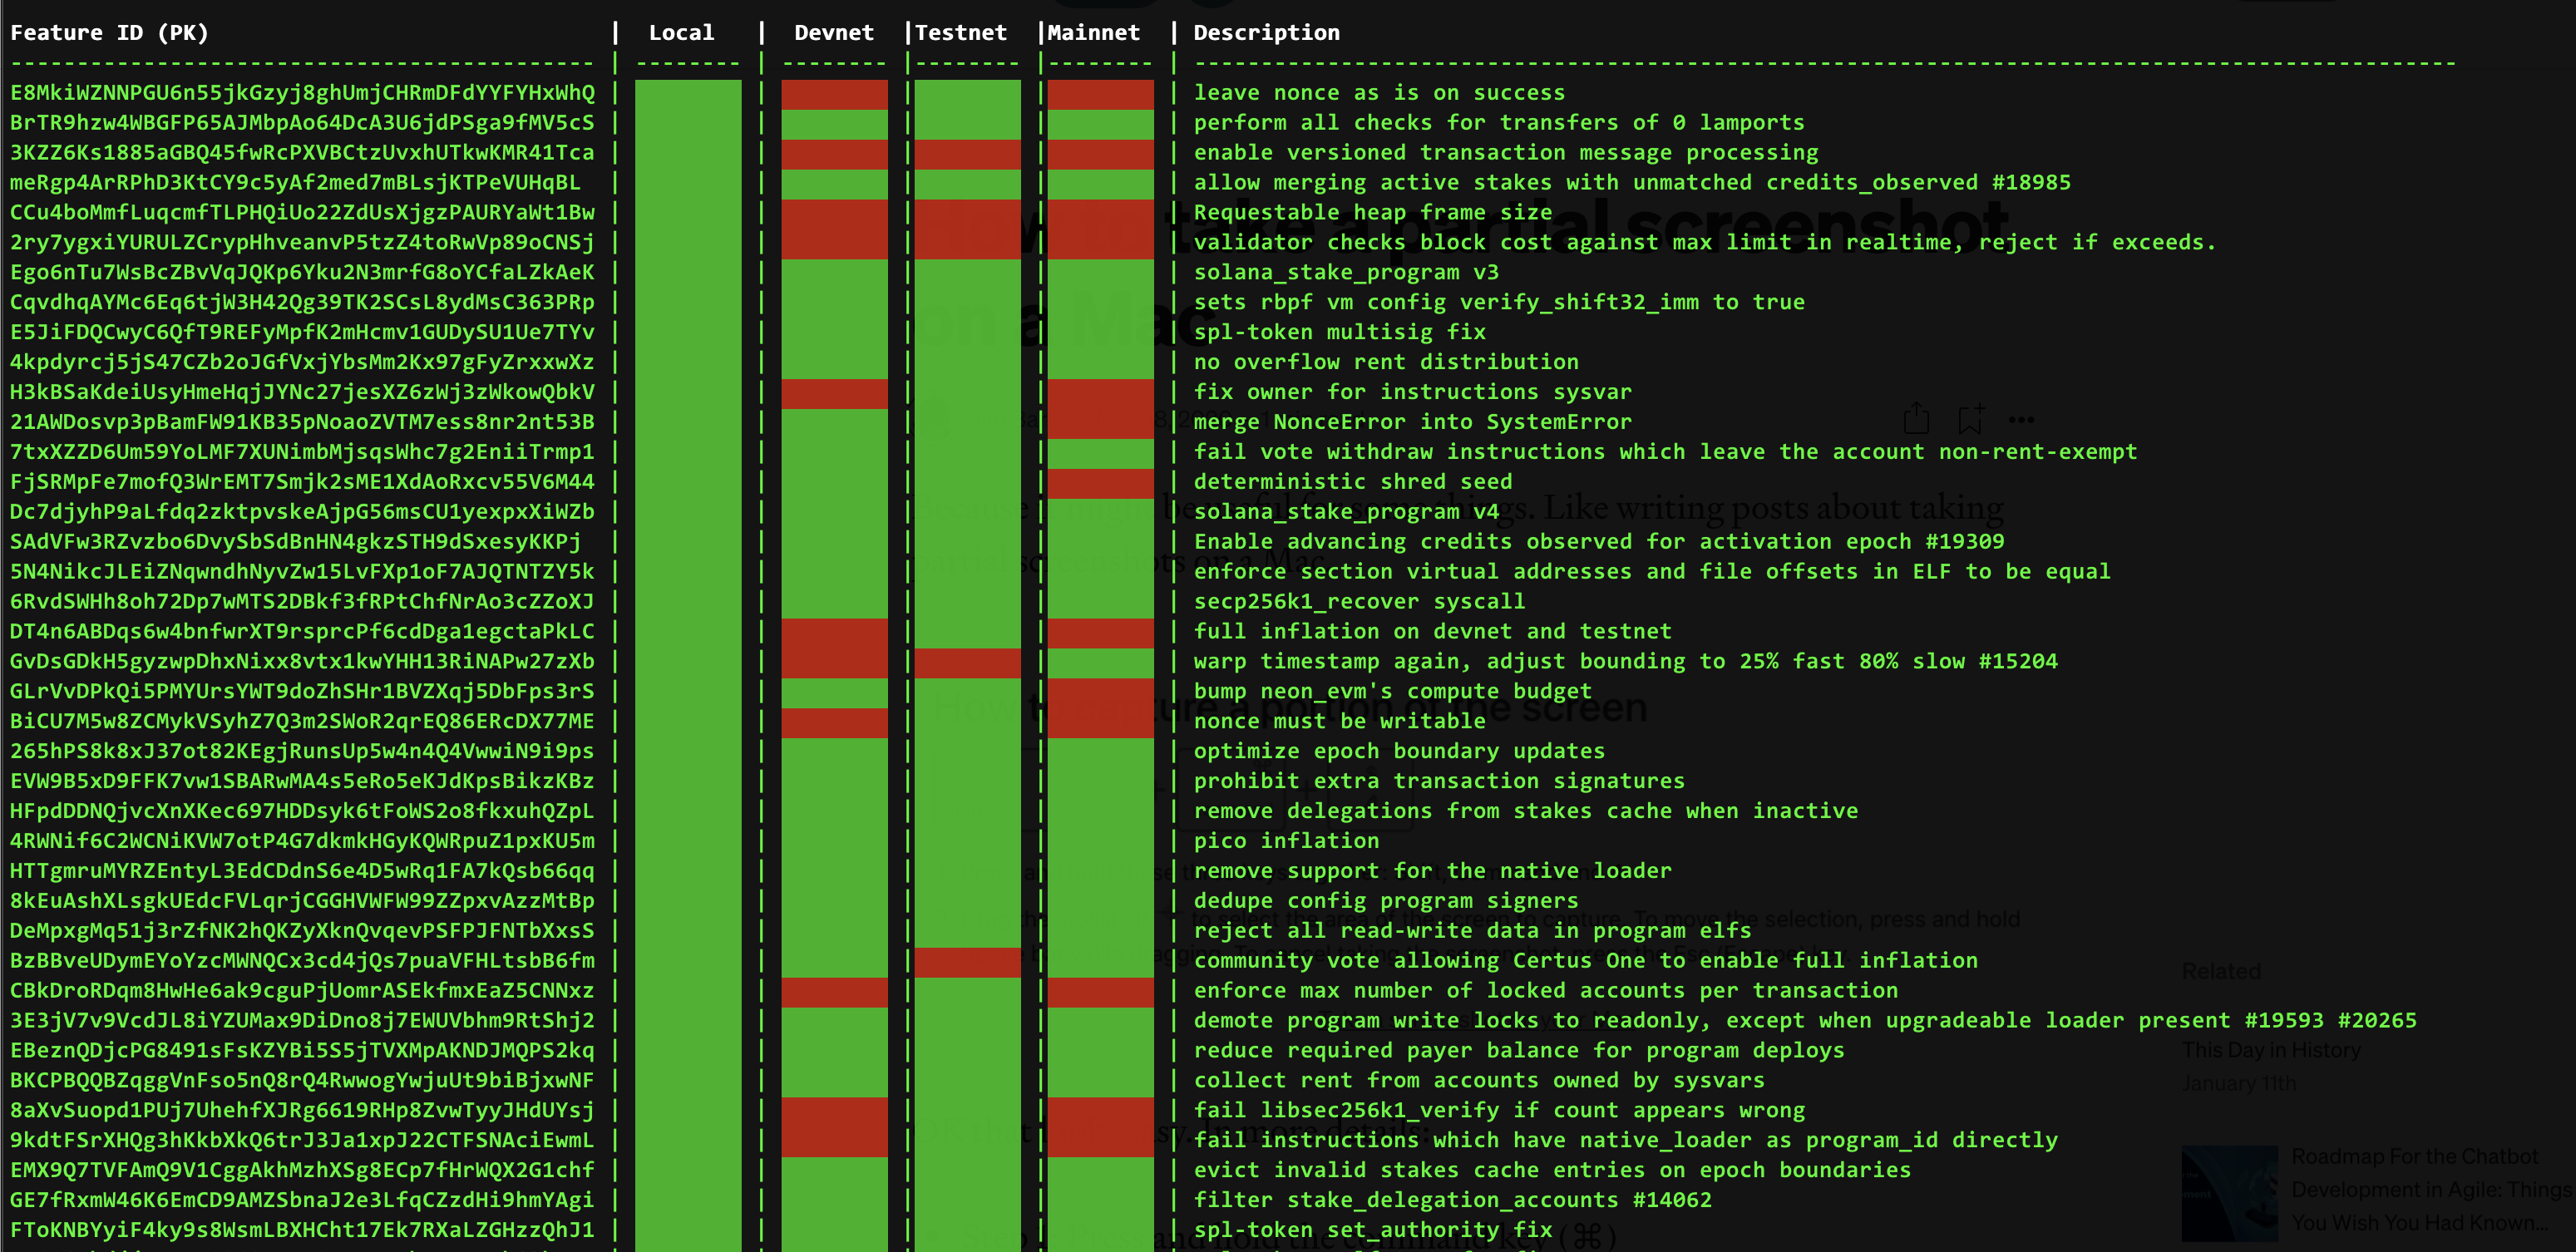This screenshot has width=2576, height=1252.
Task: Select feature ID FjSRMpFe7mofQ3WrEMT7Smjk2sME1XdAoRxcv55V6M44
Action: (x=302, y=482)
